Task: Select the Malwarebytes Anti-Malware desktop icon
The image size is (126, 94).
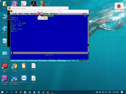Action: 14,80
